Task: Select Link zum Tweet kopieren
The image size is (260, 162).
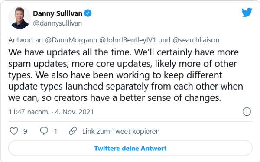Action: 121,131
